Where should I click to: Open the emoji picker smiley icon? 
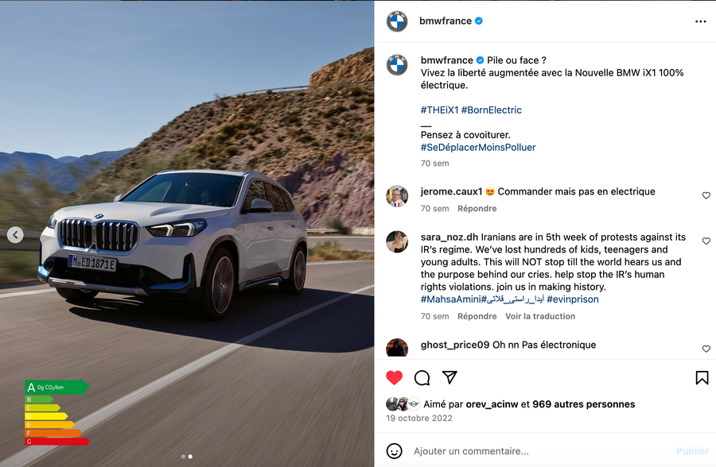click(x=394, y=451)
